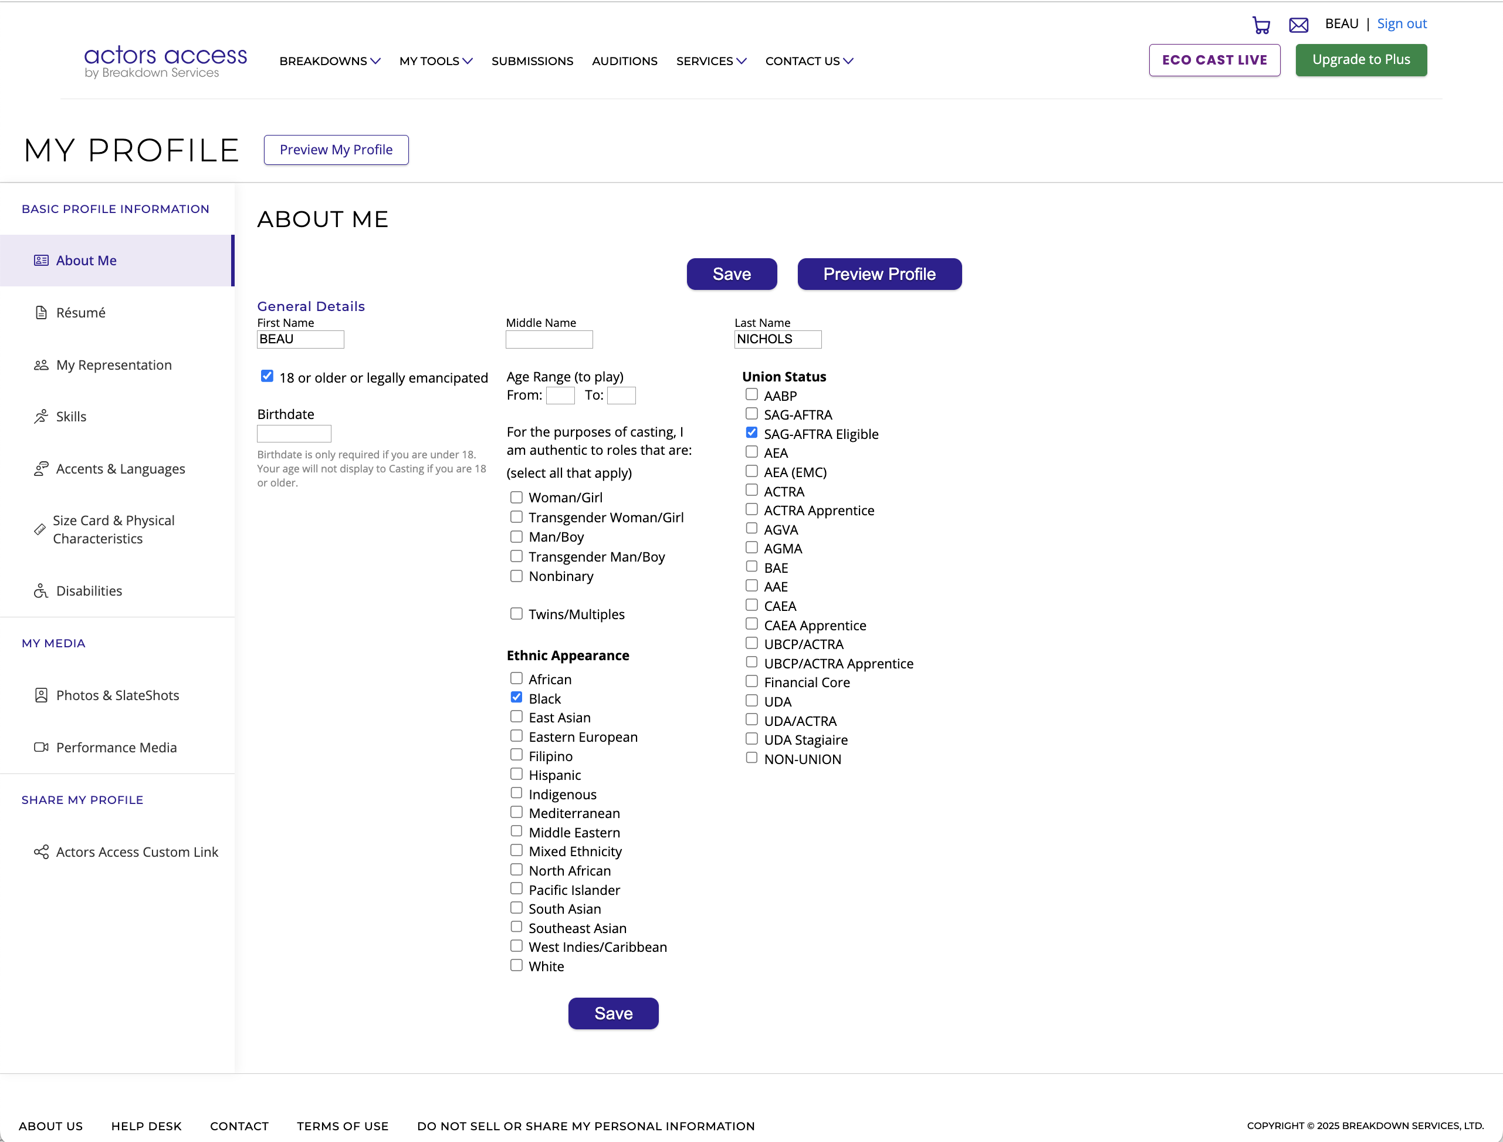Click the Accents & Languages speech icon
The image size is (1503, 1142).
pos(42,469)
